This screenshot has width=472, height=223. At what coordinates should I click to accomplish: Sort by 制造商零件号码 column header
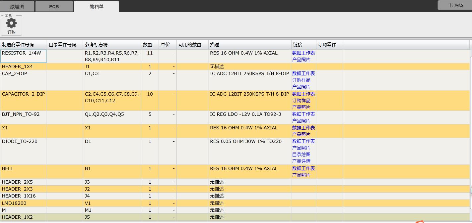[23, 45]
